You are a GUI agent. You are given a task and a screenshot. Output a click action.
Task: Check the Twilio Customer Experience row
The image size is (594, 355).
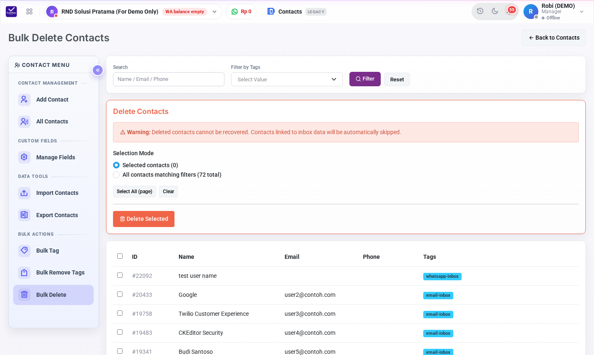click(120, 313)
